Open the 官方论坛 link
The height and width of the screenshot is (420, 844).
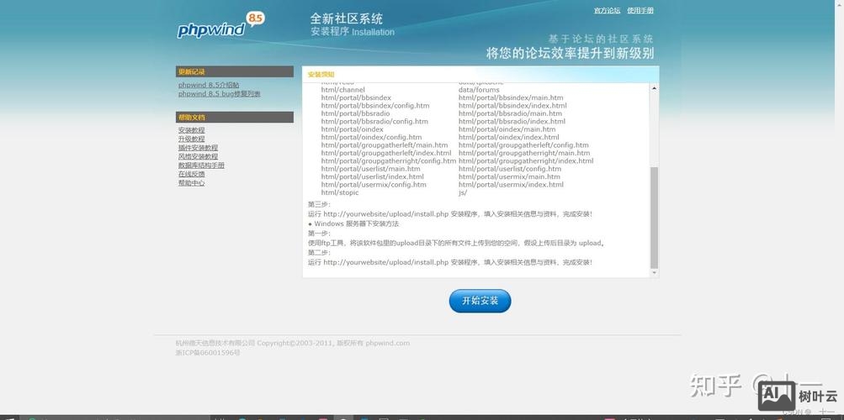608,11
